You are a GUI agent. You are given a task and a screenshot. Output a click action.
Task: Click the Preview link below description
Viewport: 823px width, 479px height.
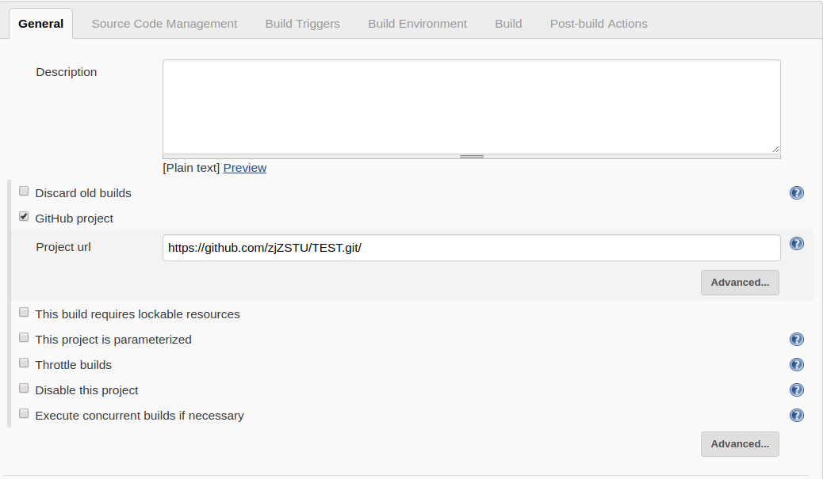tap(244, 168)
